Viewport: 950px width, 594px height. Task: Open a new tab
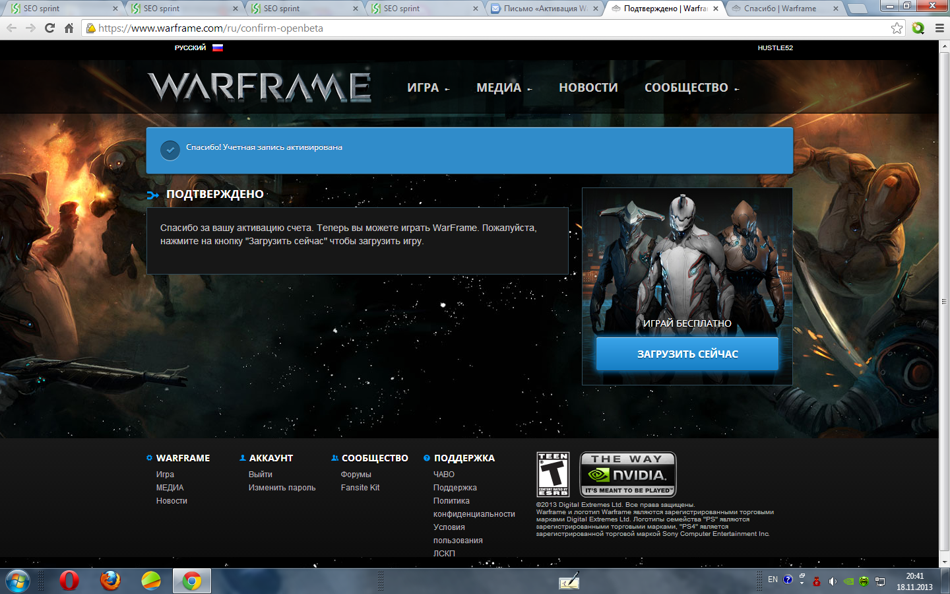(x=857, y=9)
